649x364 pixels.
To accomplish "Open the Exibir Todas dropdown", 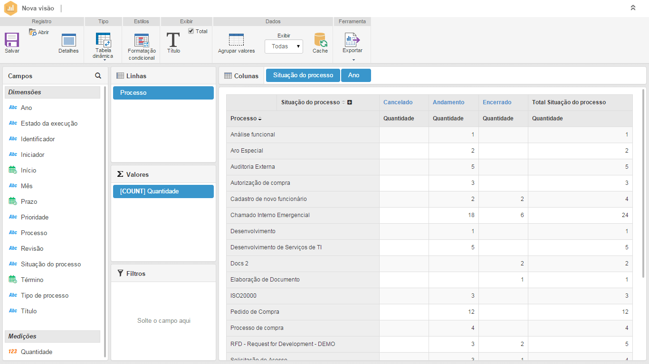I will point(284,46).
